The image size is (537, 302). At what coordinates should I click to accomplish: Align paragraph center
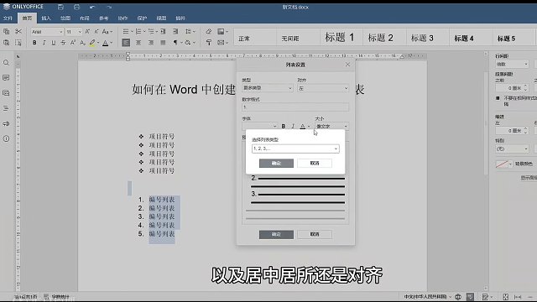click(138, 43)
